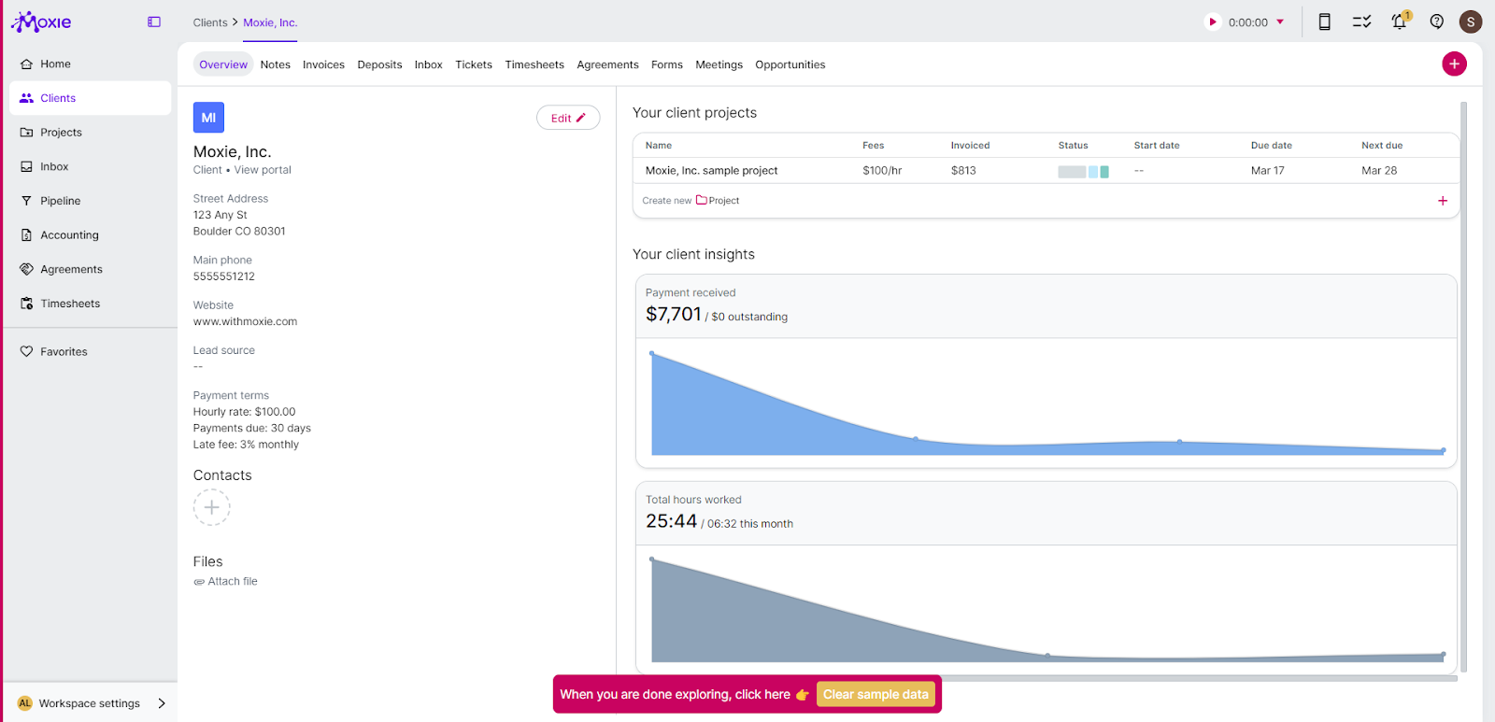The width and height of the screenshot is (1495, 722).
Task: Add a new project with the plus icon
Action: (1443, 201)
